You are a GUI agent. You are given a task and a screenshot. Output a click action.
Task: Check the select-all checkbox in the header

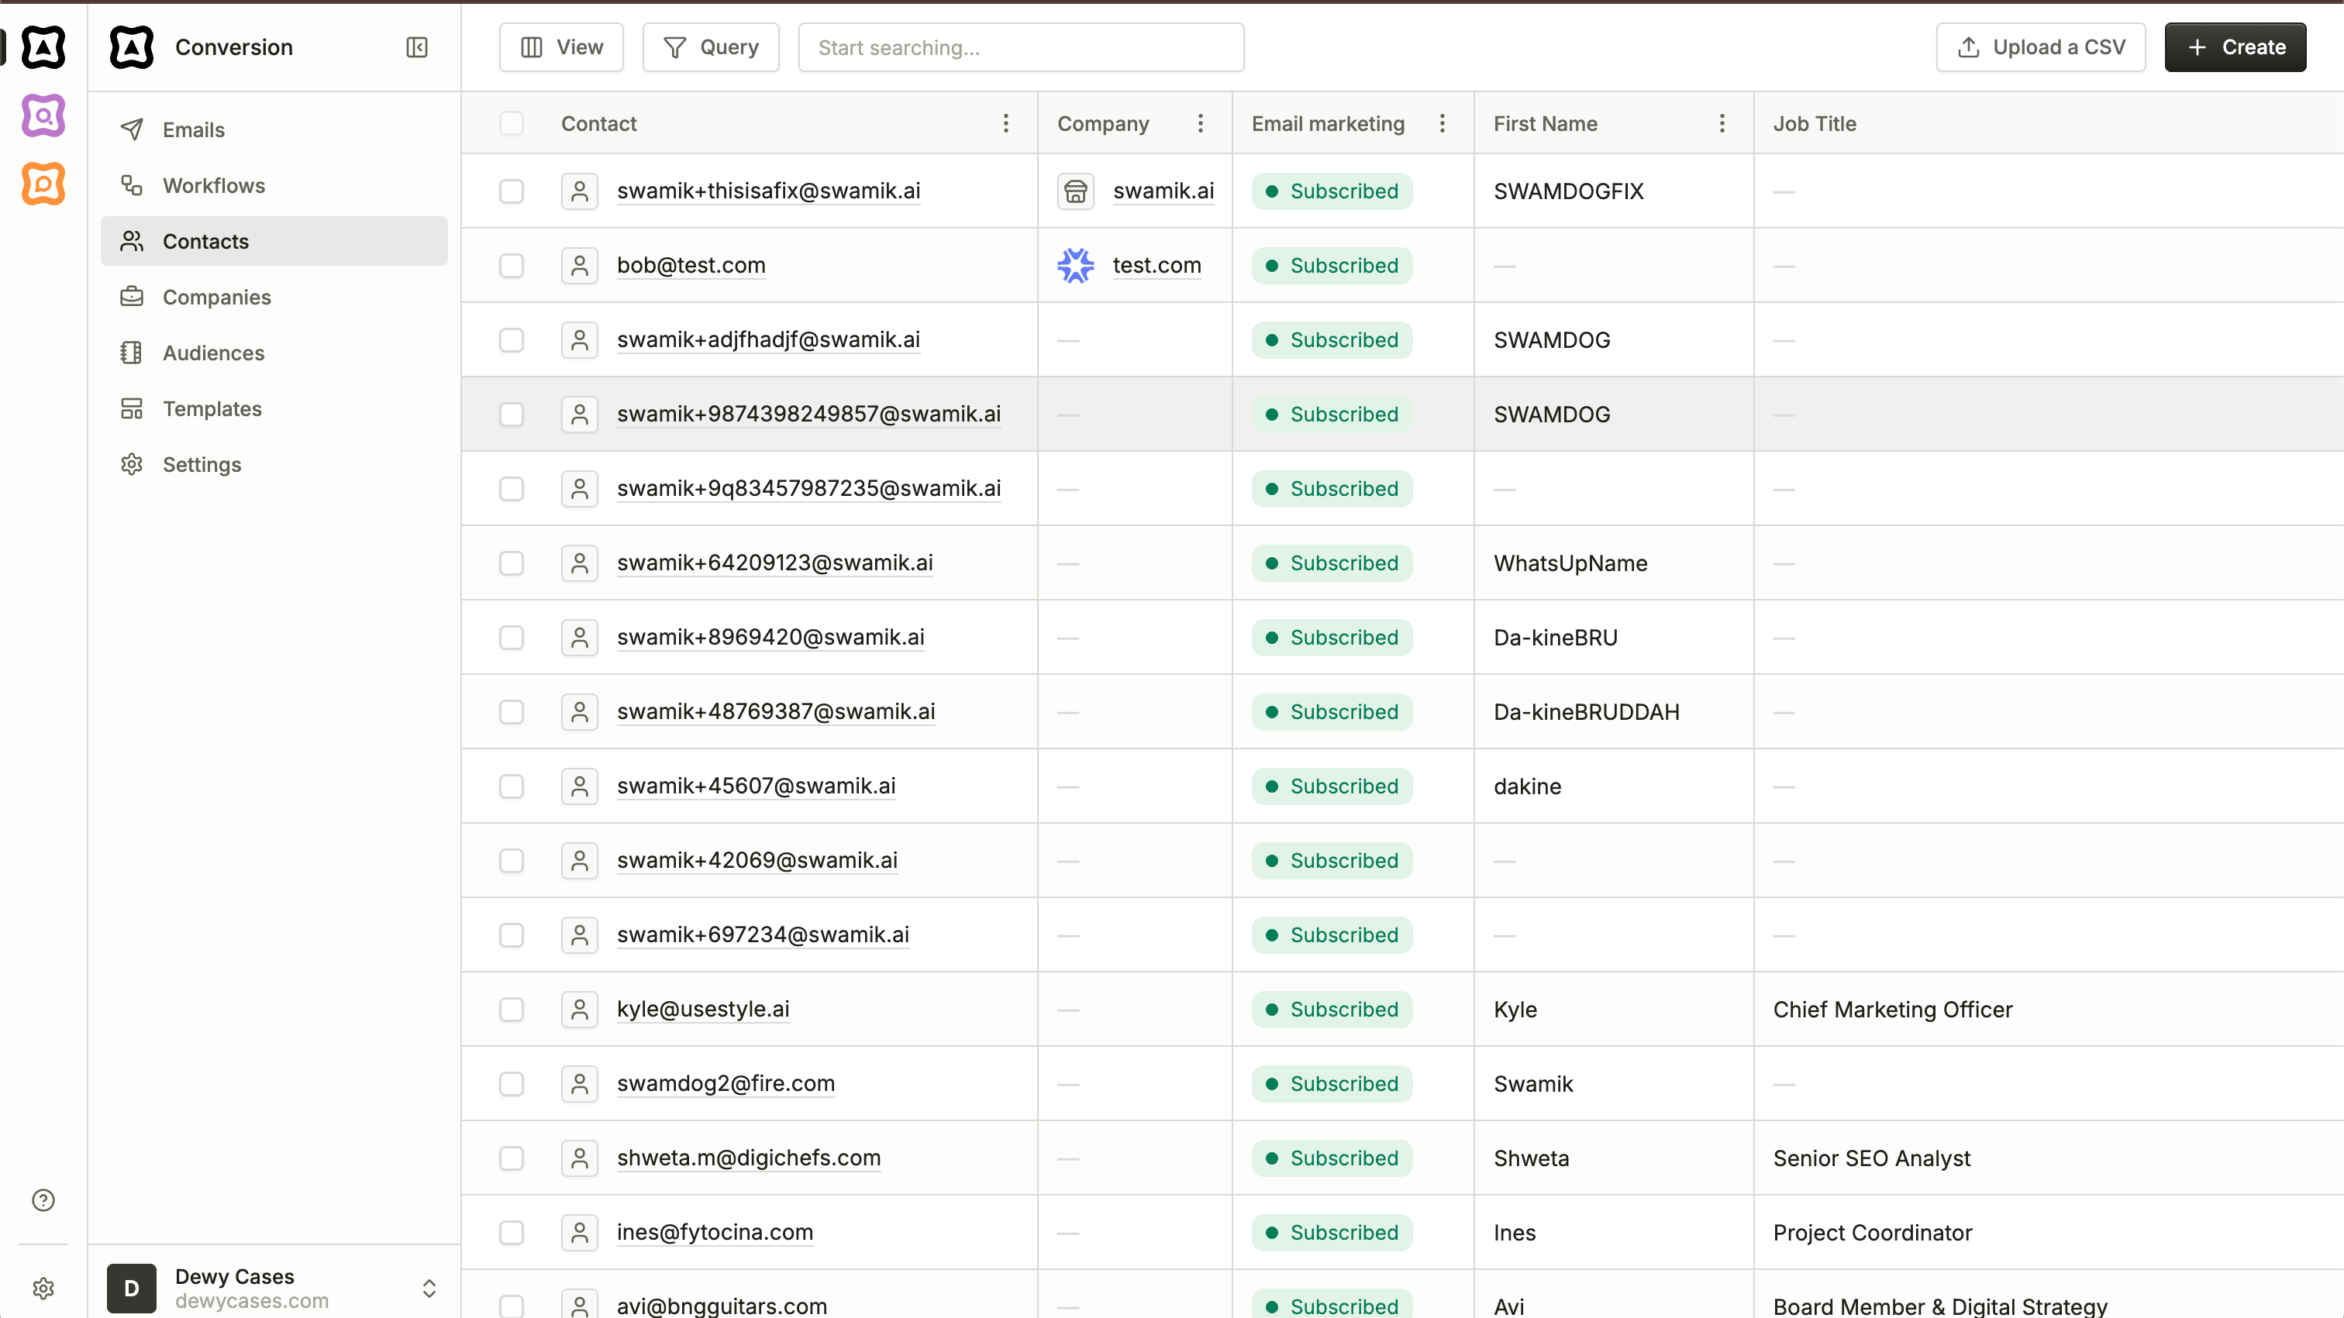(x=512, y=124)
